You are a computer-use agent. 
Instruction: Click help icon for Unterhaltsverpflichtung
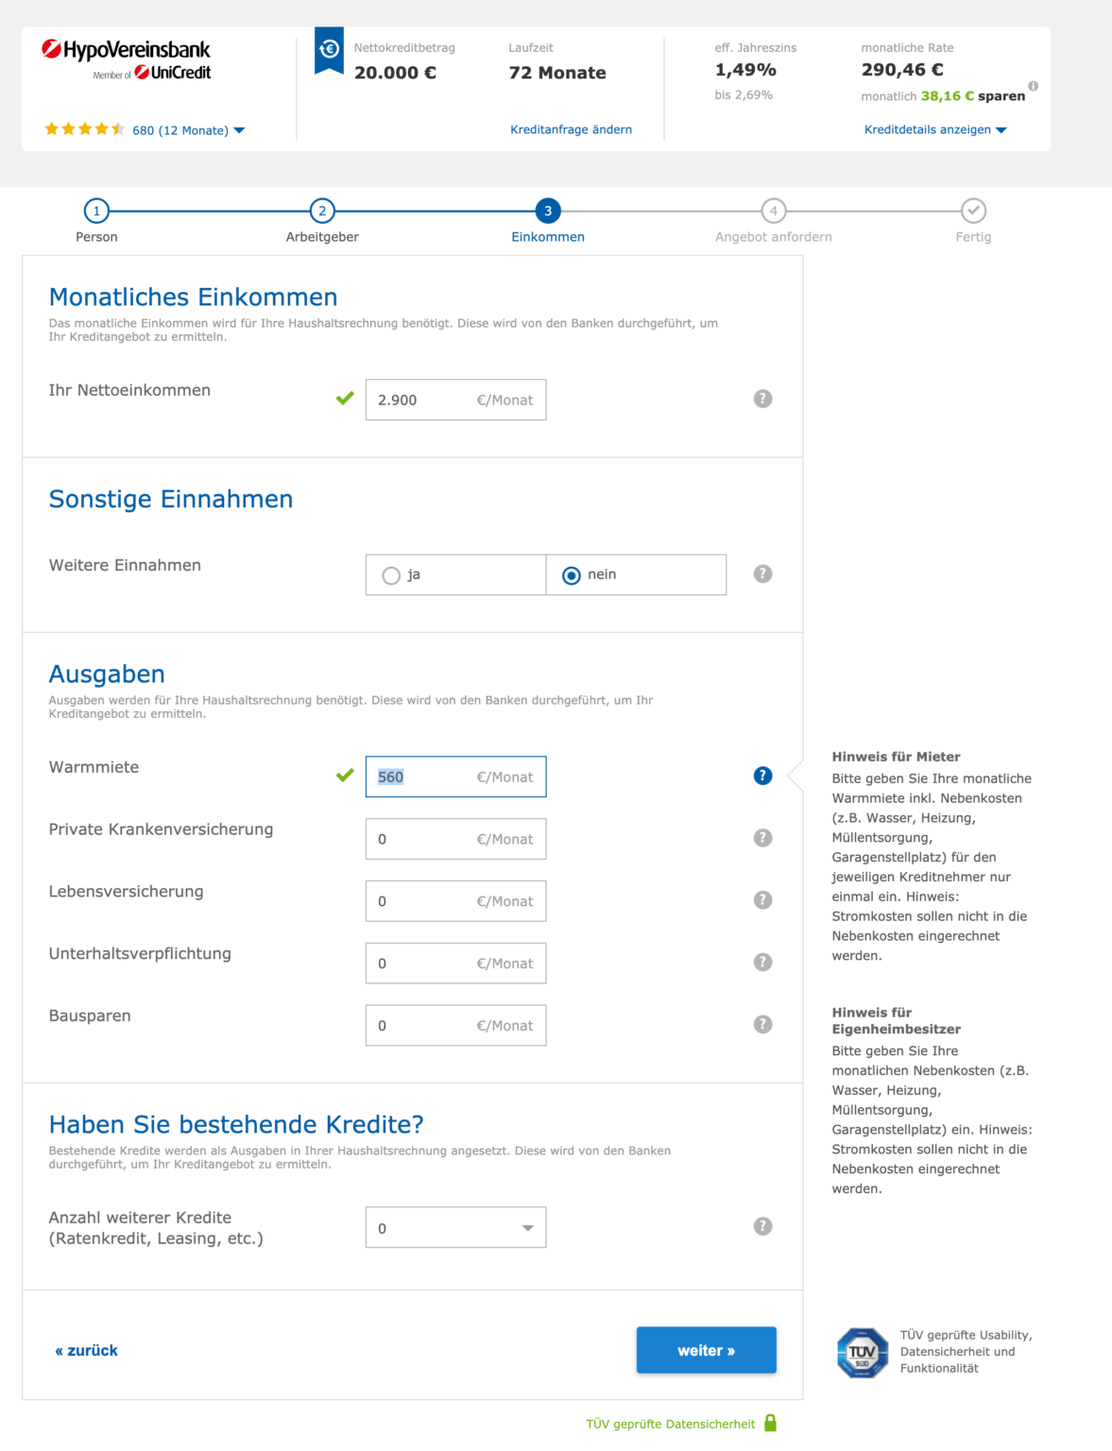point(762,962)
